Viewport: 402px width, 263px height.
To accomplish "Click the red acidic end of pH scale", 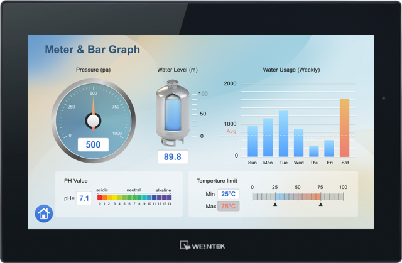I will point(100,197).
